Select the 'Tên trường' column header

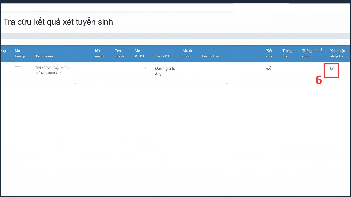click(44, 56)
